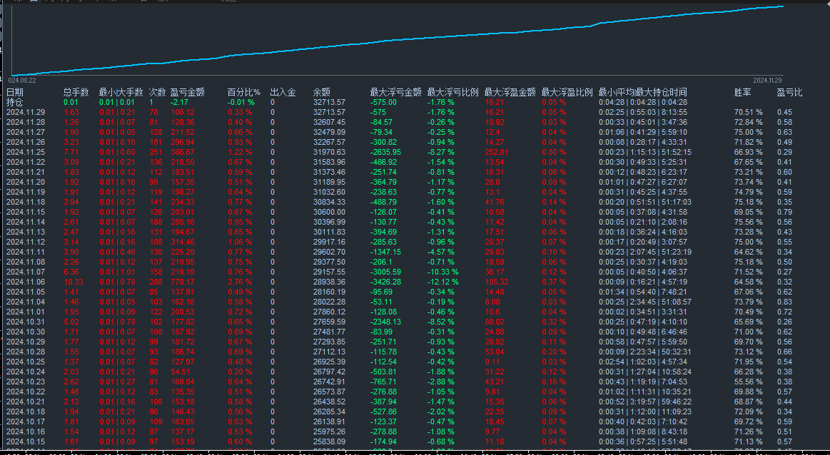The height and width of the screenshot is (455, 830).
Task: Click the max floating loss -1347.15
Action: pos(385,252)
